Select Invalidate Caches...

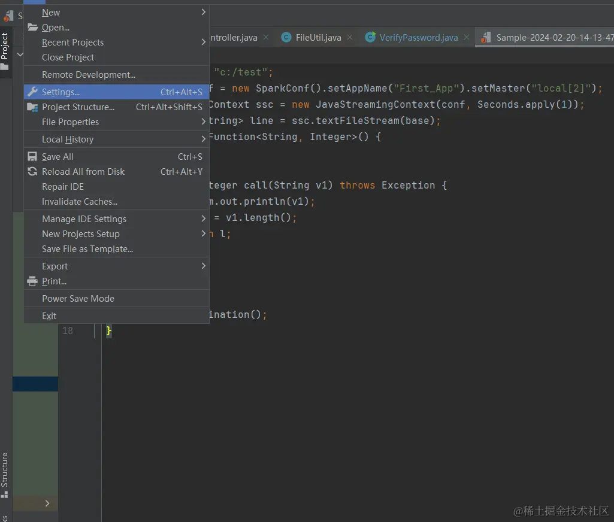[116, 202]
